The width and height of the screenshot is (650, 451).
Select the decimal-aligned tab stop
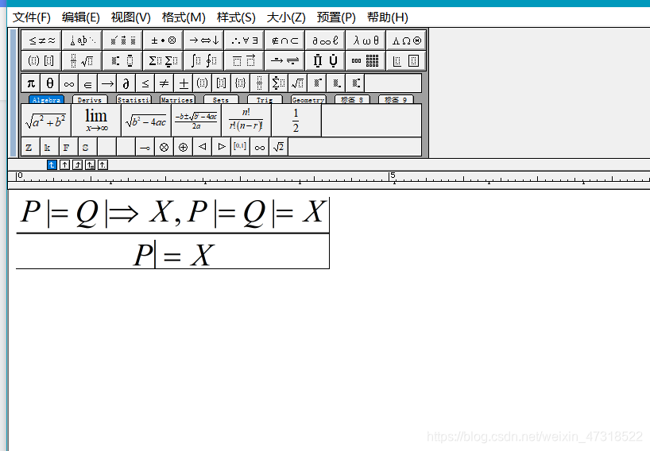[103, 165]
